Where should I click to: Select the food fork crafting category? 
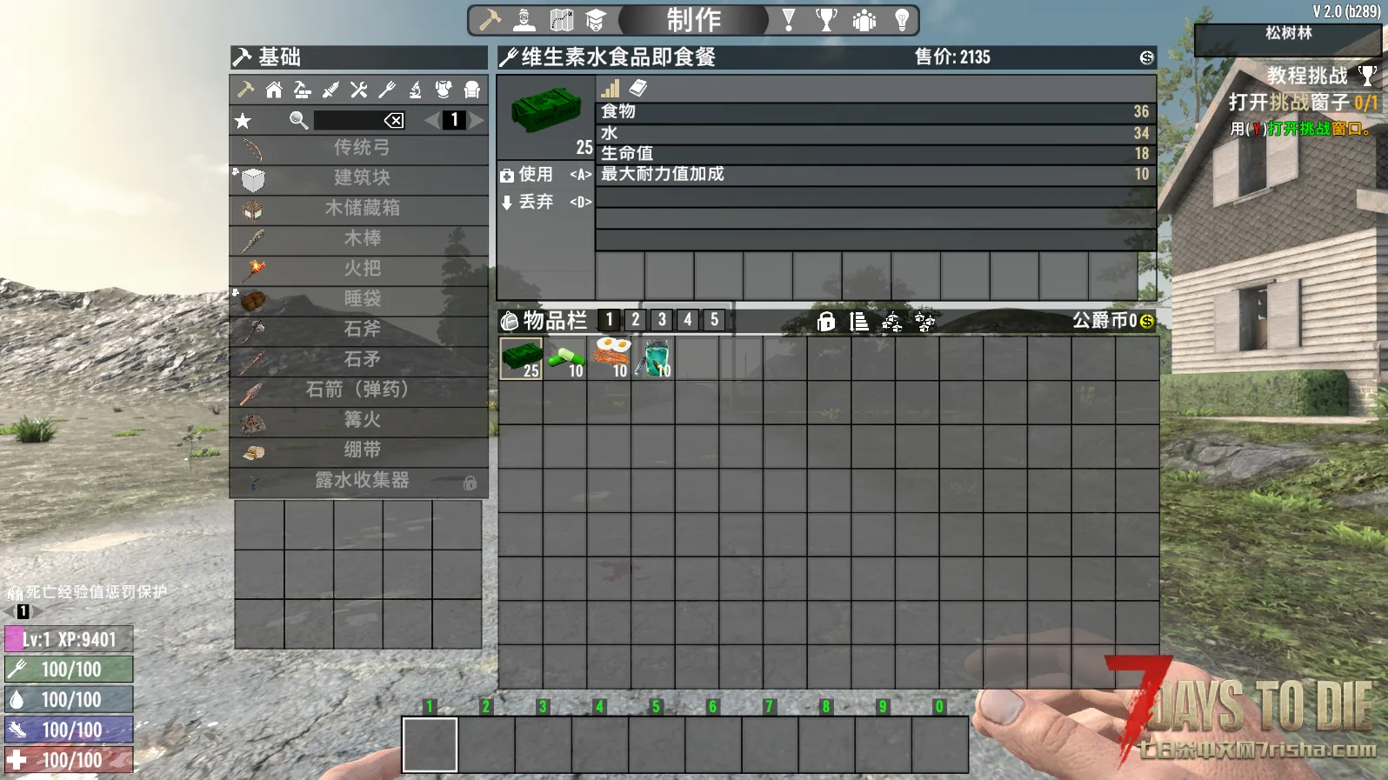point(387,90)
